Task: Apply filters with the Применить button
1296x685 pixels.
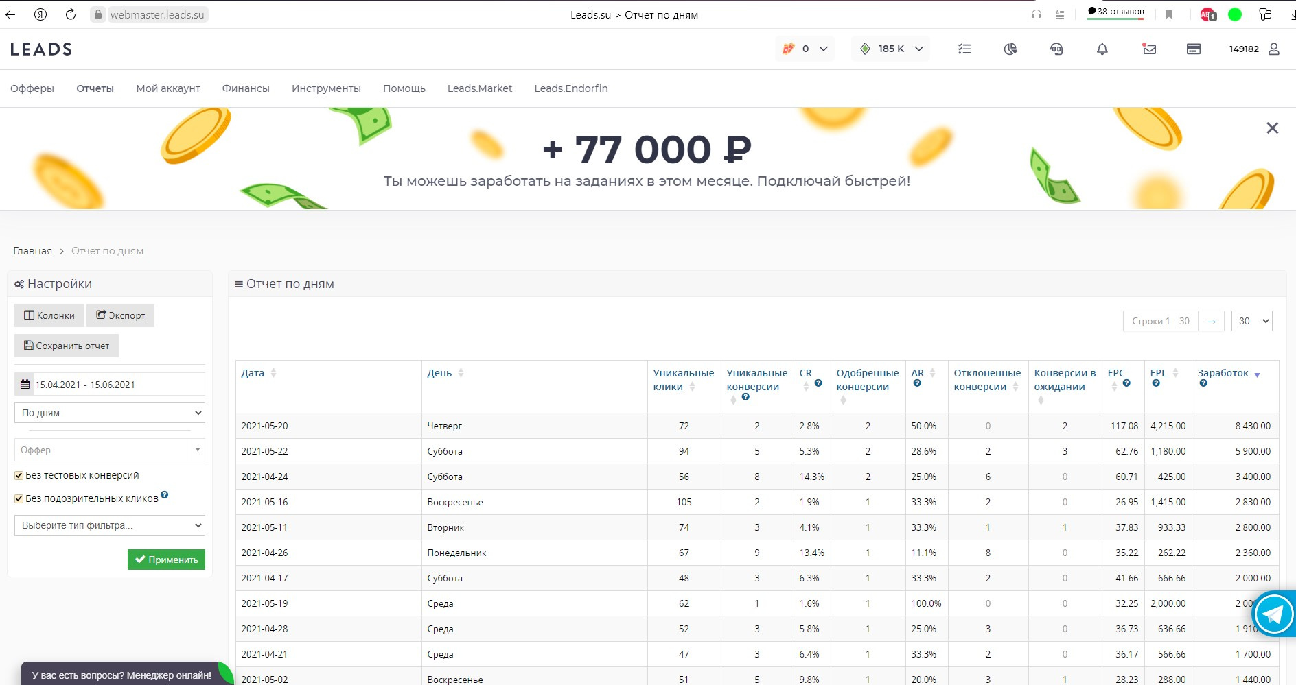Action: [x=166, y=560]
